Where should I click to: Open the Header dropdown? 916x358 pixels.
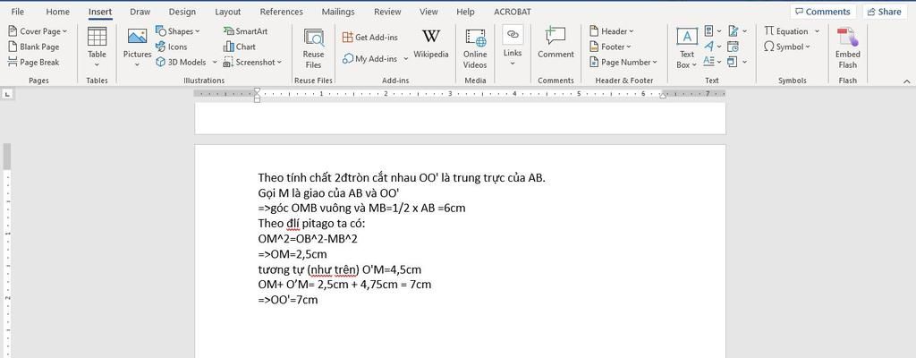click(612, 31)
